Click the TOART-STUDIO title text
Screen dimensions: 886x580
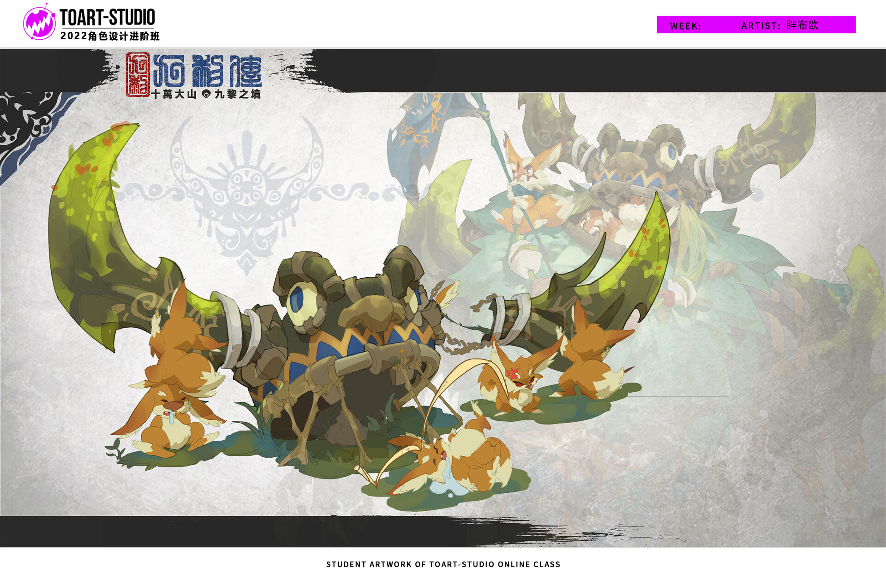click(x=108, y=18)
